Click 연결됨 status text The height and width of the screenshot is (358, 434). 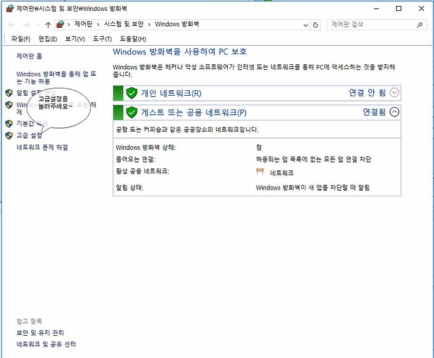pos(374,112)
